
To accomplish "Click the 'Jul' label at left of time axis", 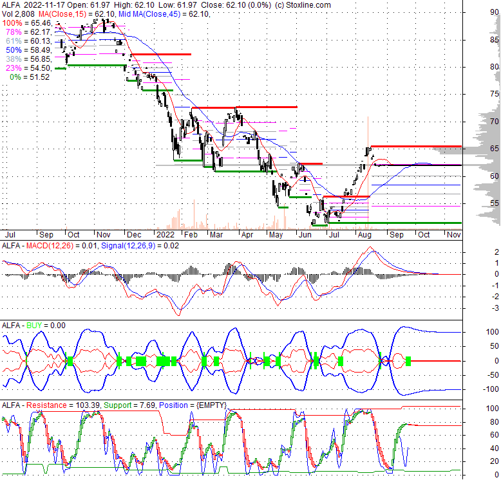I will click(x=10, y=235).
